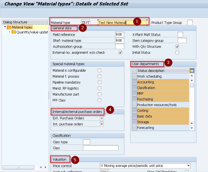The height and width of the screenshot is (172, 208).
Task: Select Quantity/value updating tree item
Action: (32, 32)
